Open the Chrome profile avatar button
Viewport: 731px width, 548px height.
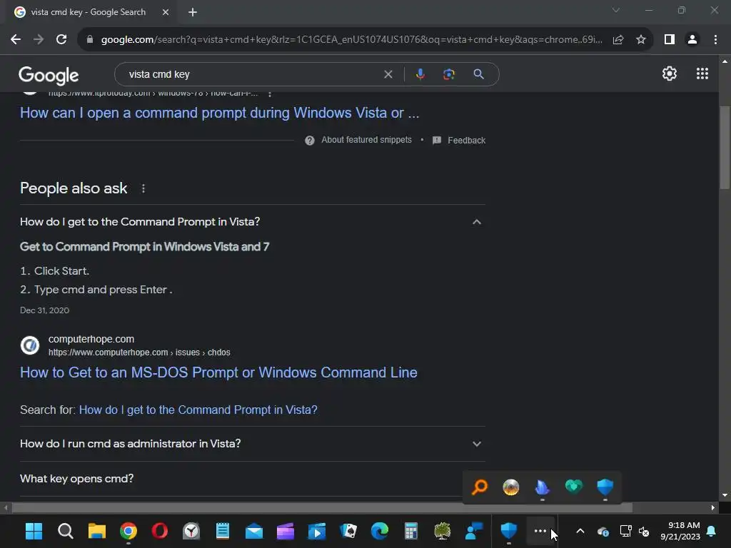pyautogui.click(x=692, y=40)
